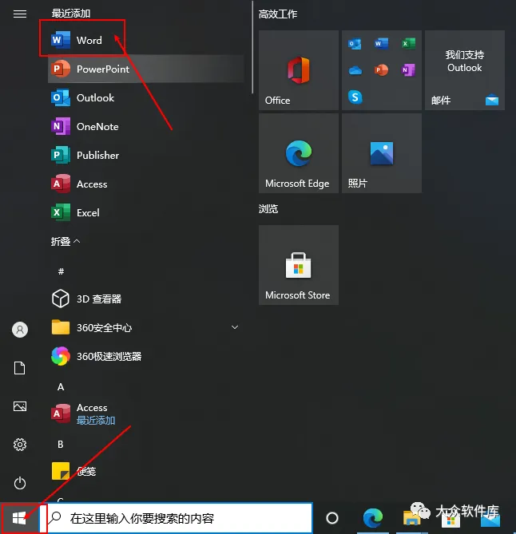
Task: Click the 高效工作 group title
Action: pyautogui.click(x=278, y=14)
